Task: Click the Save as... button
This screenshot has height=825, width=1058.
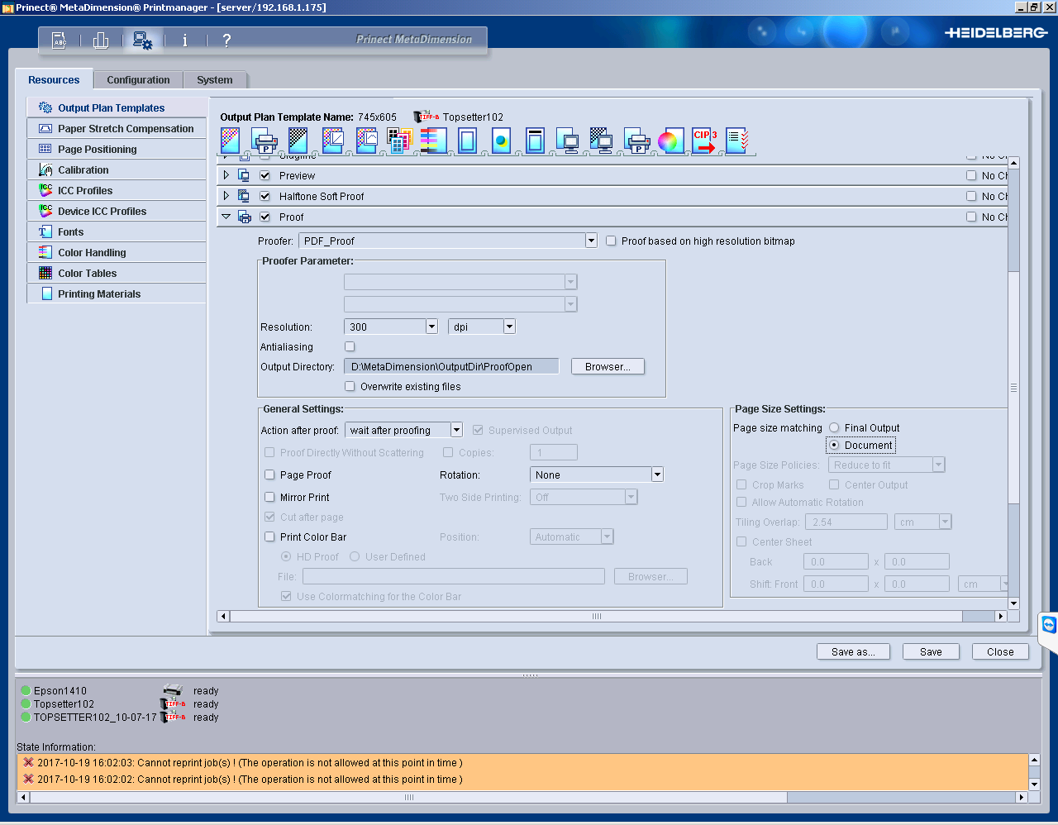Action: point(853,651)
